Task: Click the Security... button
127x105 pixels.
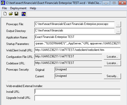Action: (112, 76)
